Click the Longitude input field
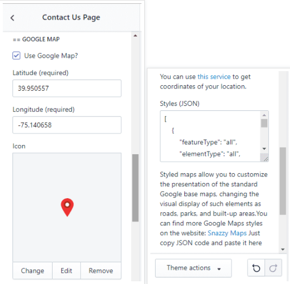Viewport: 290px width, 284px height. tap(67, 125)
